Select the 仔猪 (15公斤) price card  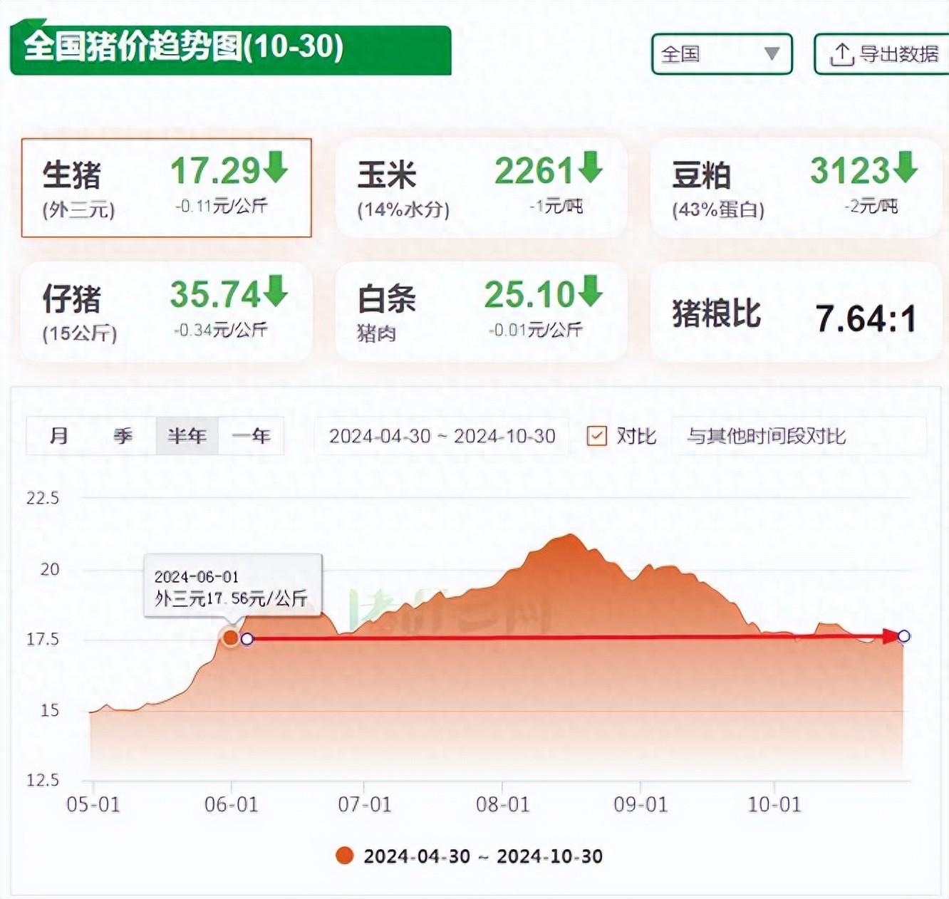click(167, 312)
